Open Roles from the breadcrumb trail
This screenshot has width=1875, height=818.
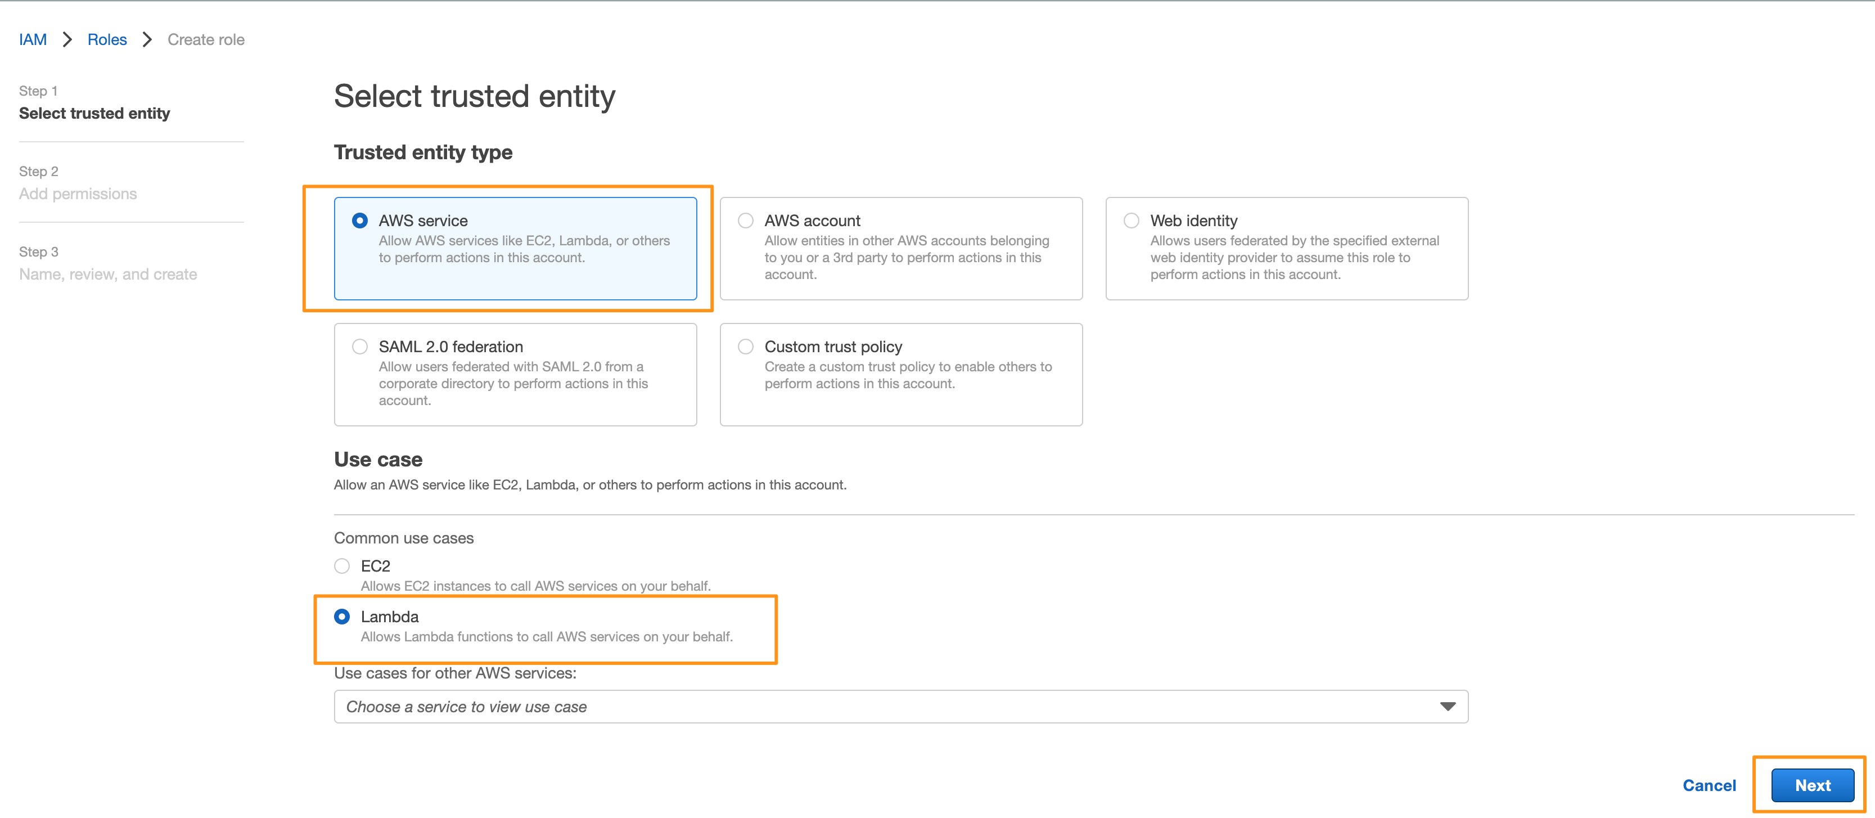107,39
